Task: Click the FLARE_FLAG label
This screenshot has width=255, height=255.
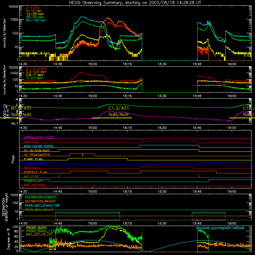Action: 33,159
